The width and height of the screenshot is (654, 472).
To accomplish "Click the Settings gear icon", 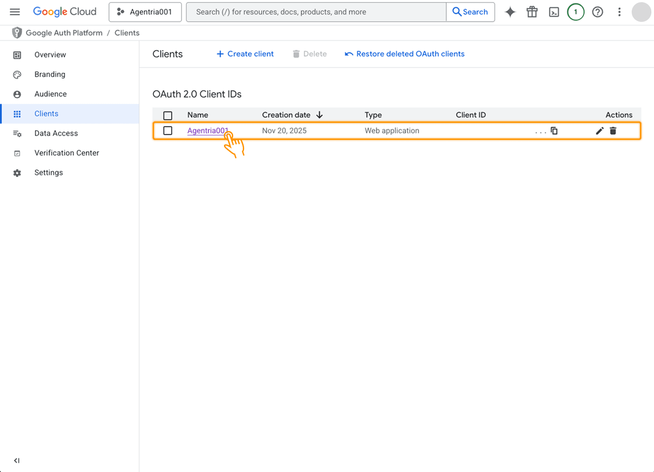I will pos(17,173).
